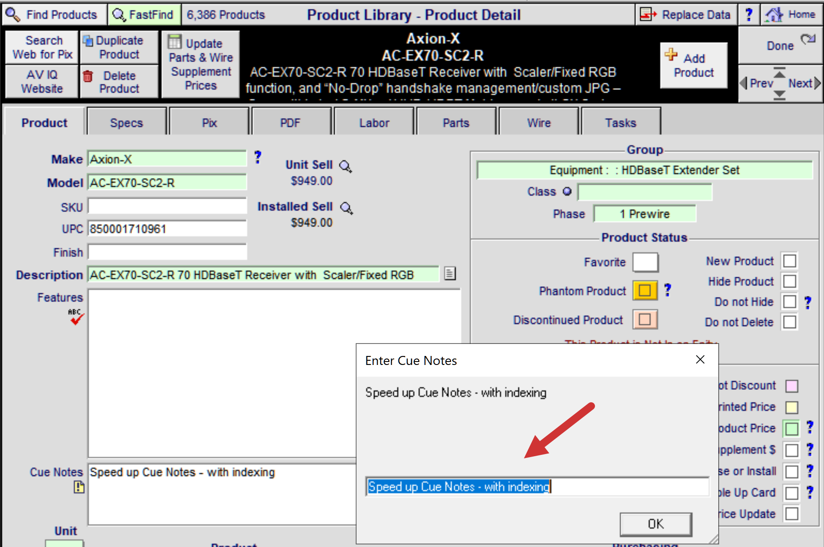The width and height of the screenshot is (824, 547).
Task: Click Add Product plus button
Action: tap(693, 65)
